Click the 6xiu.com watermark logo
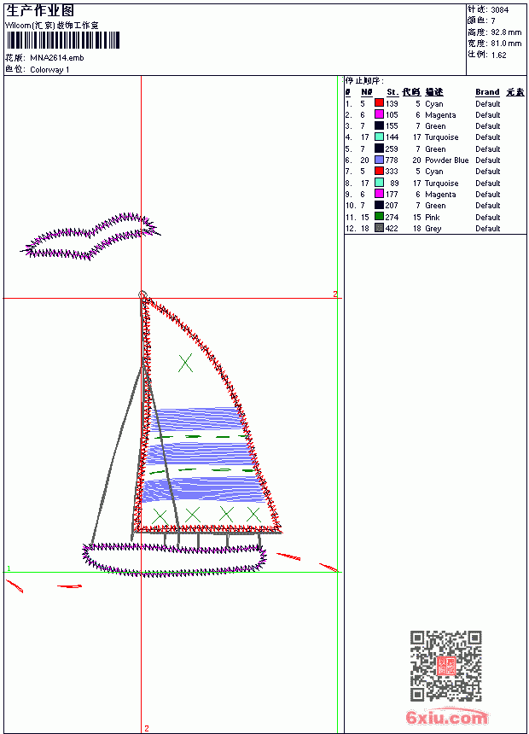The height and width of the screenshot is (734, 529). [x=446, y=716]
